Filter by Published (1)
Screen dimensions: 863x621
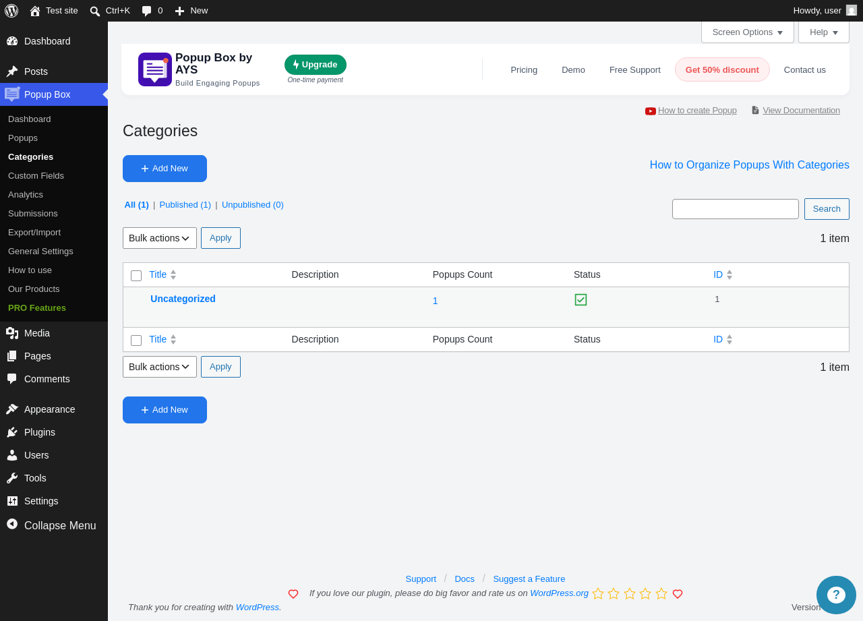click(x=185, y=205)
